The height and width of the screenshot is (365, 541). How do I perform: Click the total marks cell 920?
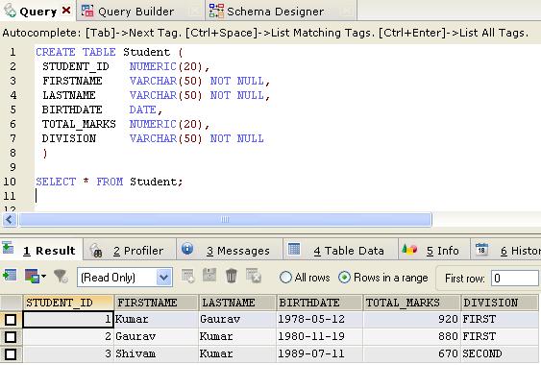(x=412, y=319)
